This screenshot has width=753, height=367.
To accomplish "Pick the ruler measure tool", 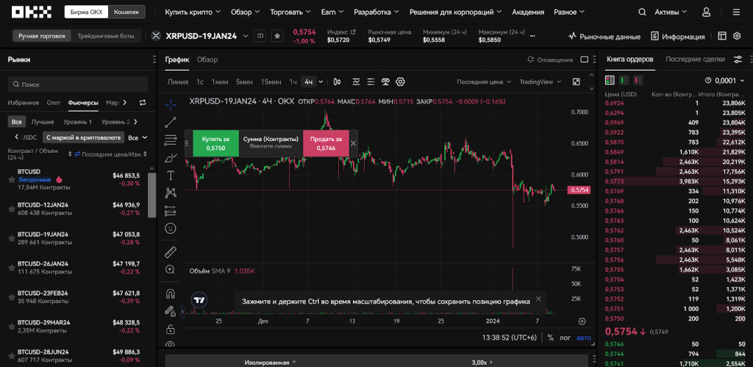I will pyautogui.click(x=171, y=252).
